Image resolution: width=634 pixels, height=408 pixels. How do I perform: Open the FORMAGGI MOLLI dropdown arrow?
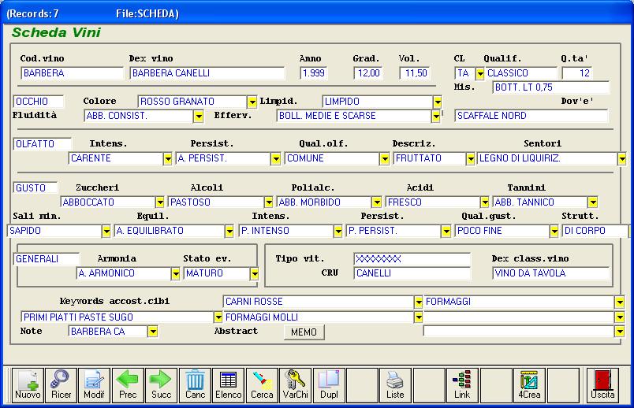tap(418, 317)
